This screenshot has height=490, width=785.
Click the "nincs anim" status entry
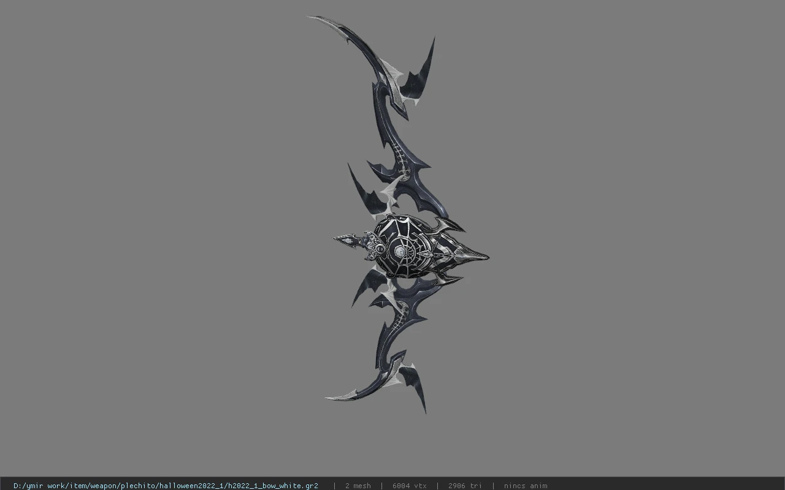(526, 486)
